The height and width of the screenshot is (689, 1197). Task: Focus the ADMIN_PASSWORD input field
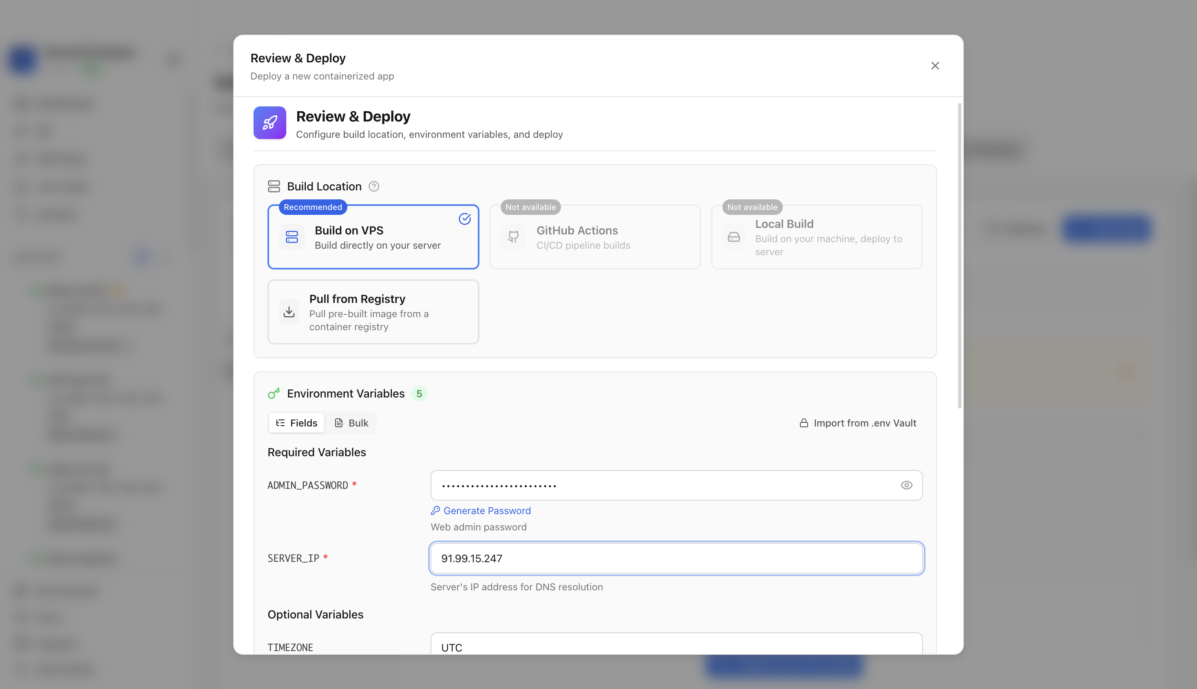point(676,485)
